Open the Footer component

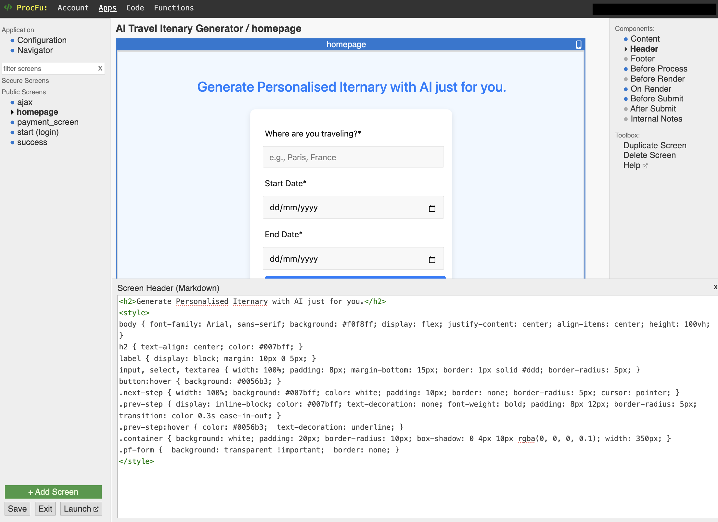coord(643,59)
